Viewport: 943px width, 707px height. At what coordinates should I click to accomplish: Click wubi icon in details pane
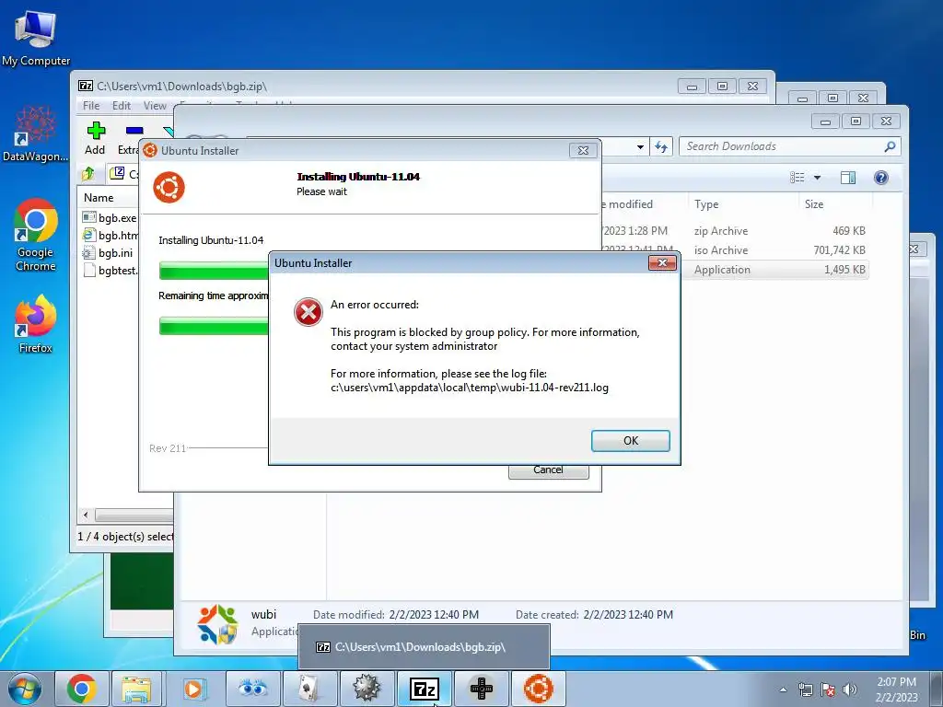(217, 624)
